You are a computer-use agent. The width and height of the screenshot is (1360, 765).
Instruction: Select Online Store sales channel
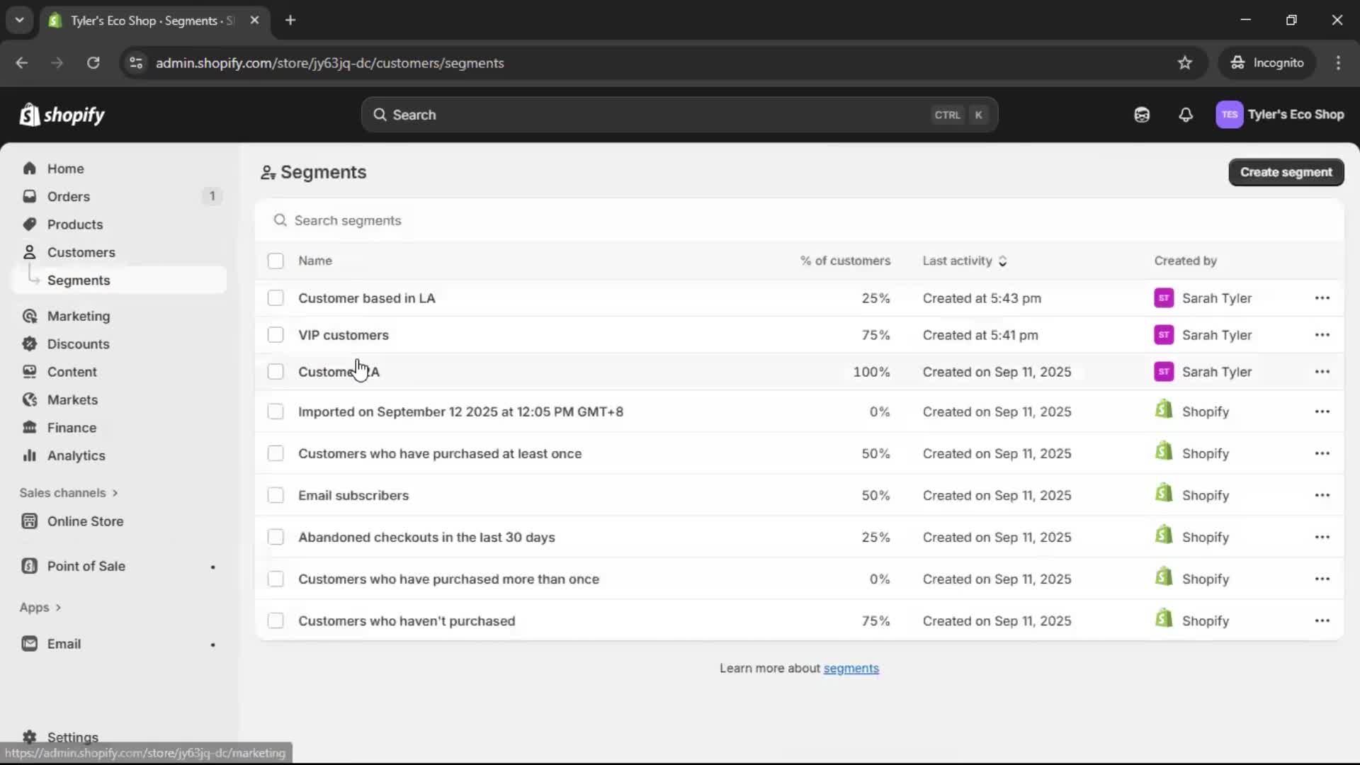coord(85,521)
